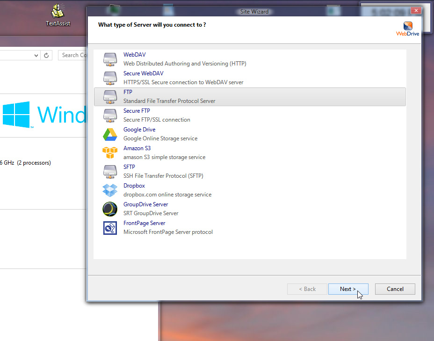
Task: Click the GroupDrive Server icon
Action: click(x=110, y=209)
